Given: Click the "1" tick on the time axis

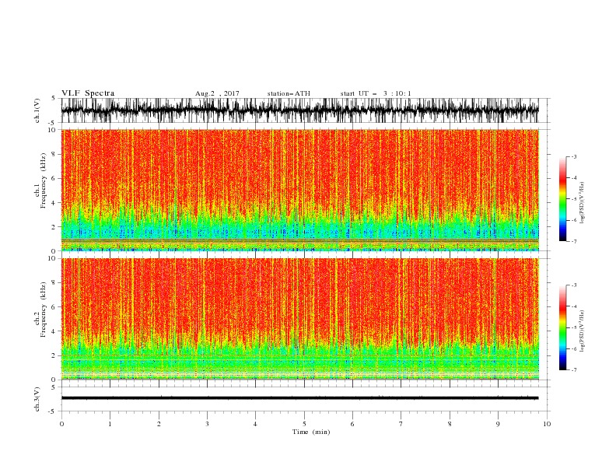Looking at the screenshot, I should click(x=110, y=424).
